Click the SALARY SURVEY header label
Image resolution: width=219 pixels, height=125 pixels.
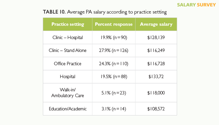pos(196,5)
